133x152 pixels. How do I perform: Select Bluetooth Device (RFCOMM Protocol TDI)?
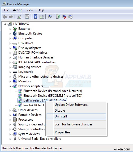(x=53, y=96)
